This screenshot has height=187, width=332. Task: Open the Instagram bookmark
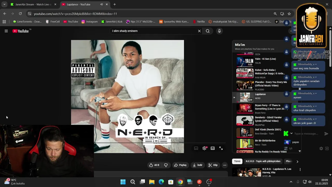(x=89, y=22)
